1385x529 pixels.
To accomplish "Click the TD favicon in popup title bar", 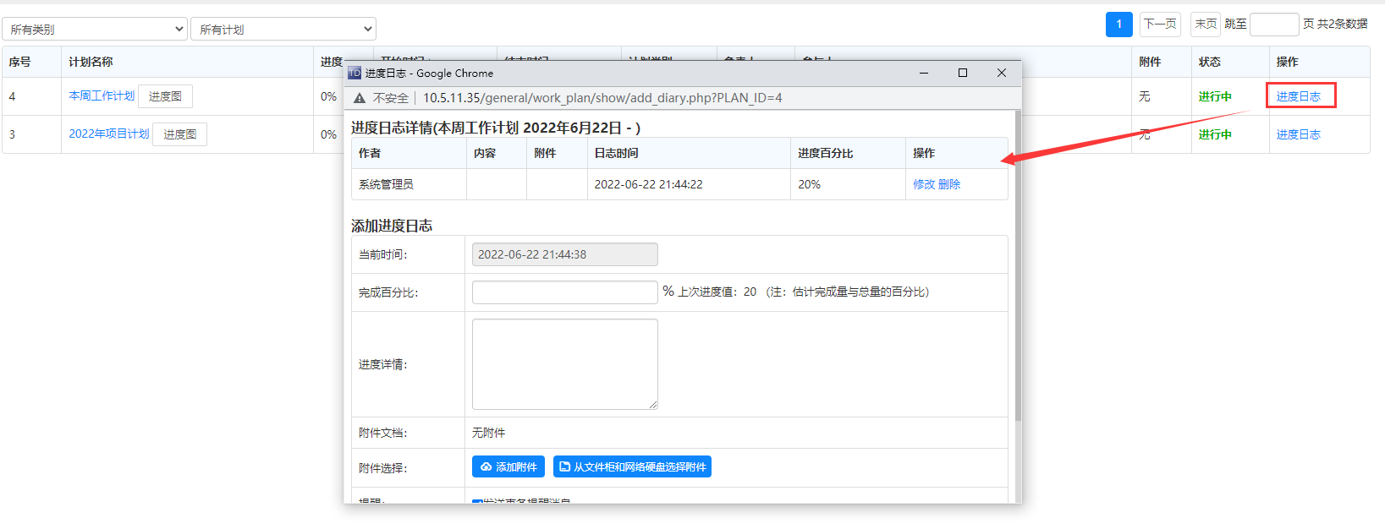I will pos(354,74).
